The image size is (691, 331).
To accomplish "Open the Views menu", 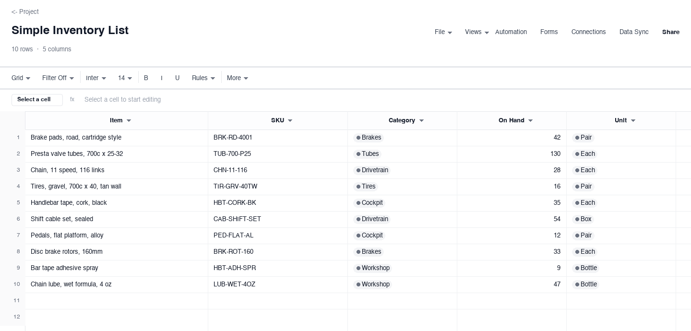I will click(x=477, y=32).
